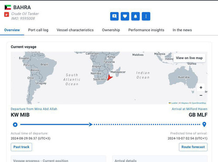The width and height of the screenshot is (218, 162).
Task: Click the Arrival details heading
Action: click(126, 161)
